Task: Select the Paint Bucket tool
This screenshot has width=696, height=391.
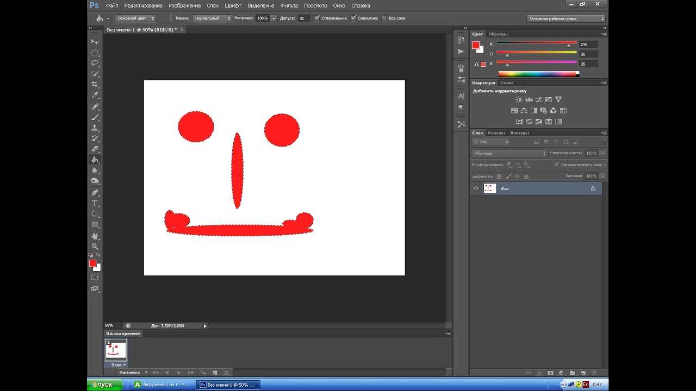Action: pos(95,160)
